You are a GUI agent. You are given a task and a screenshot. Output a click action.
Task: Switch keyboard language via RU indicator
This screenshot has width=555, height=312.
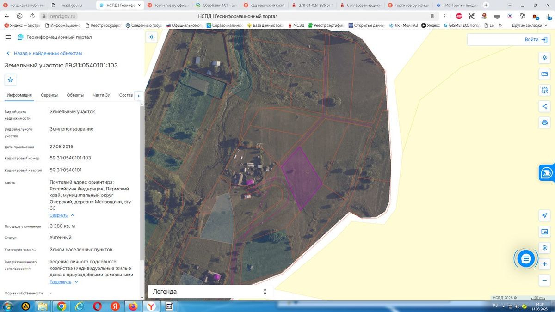495,306
